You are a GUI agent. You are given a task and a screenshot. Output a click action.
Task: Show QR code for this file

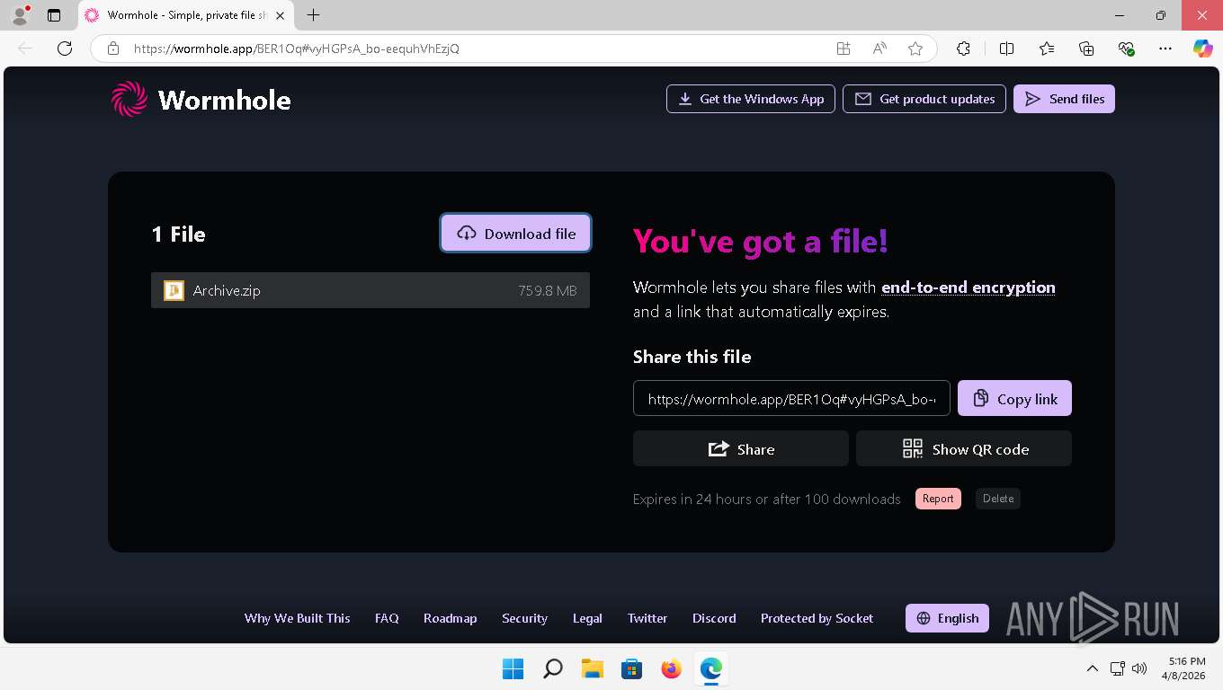pos(964,448)
